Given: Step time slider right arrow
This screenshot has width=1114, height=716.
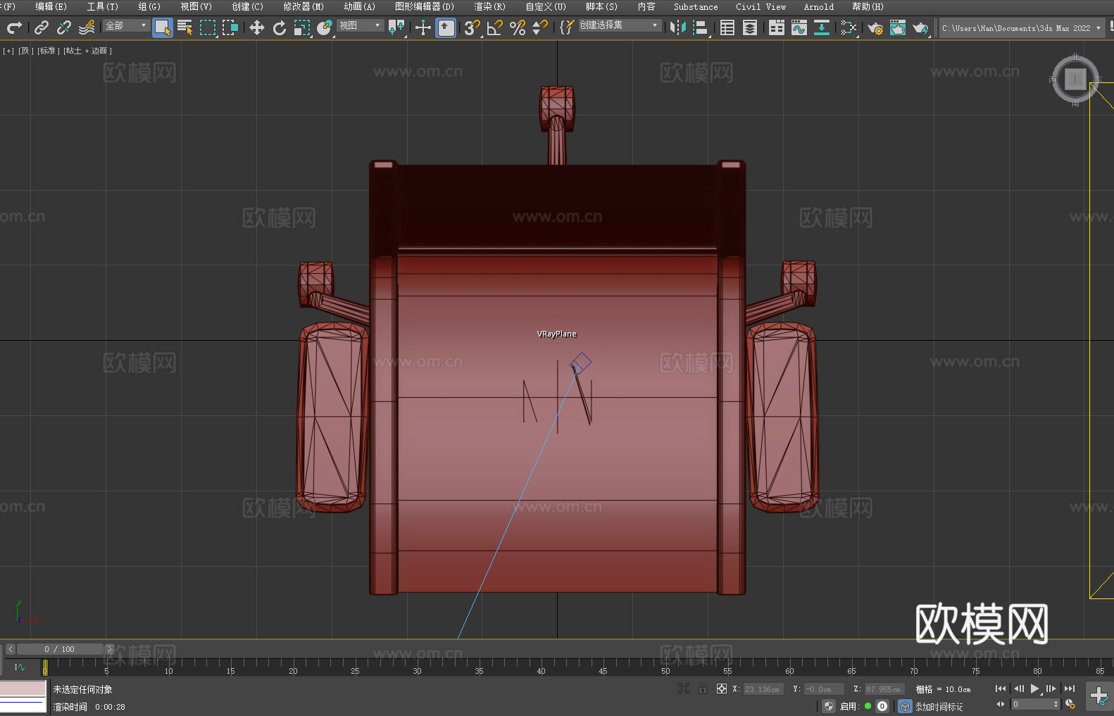Looking at the screenshot, I should click(x=109, y=649).
